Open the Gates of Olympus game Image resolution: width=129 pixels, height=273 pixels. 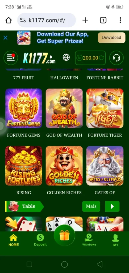click(105, 166)
